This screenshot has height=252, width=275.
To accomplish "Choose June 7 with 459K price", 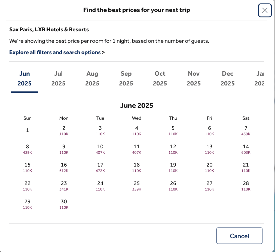I will coord(246,131).
